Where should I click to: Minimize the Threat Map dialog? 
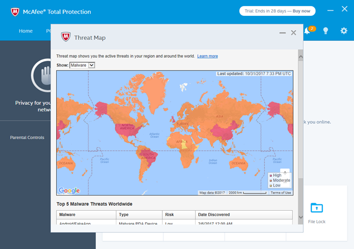pos(282,33)
